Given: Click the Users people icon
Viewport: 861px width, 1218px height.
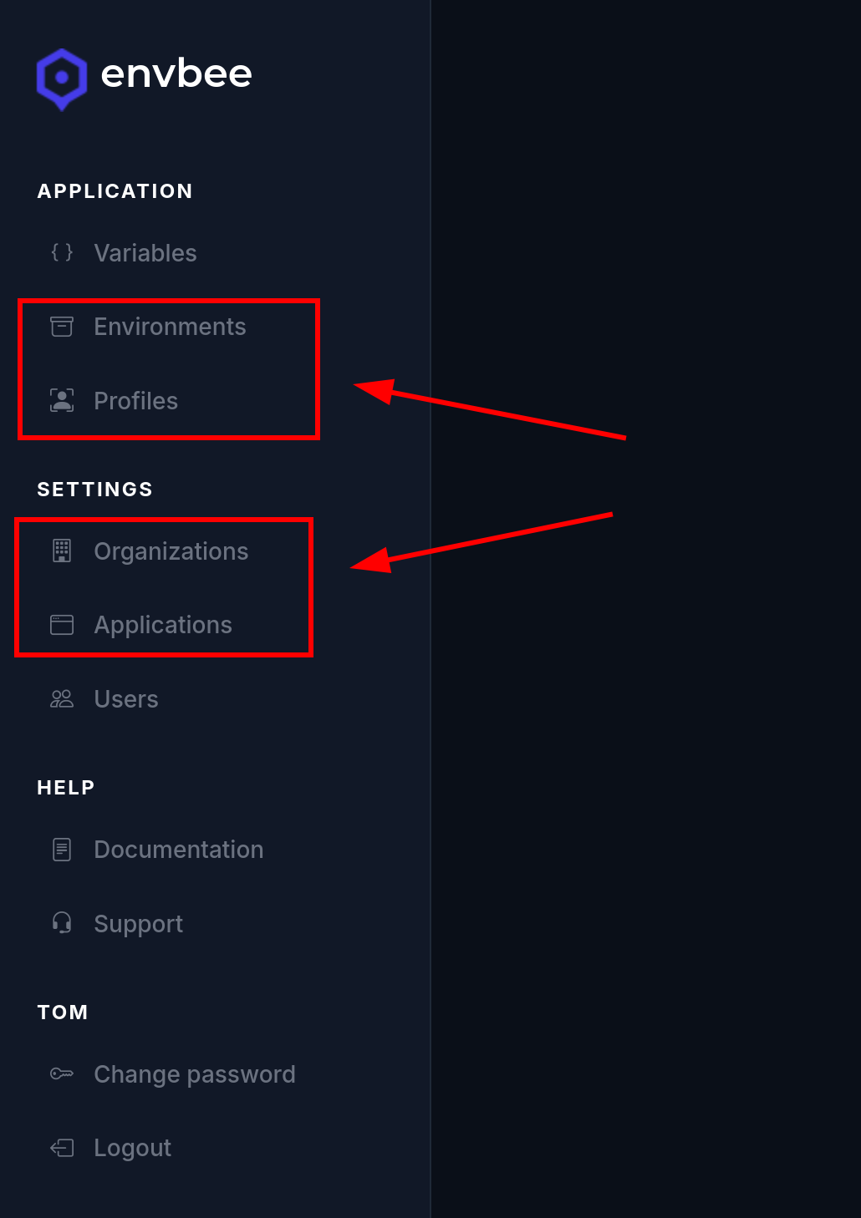Looking at the screenshot, I should pos(62,698).
